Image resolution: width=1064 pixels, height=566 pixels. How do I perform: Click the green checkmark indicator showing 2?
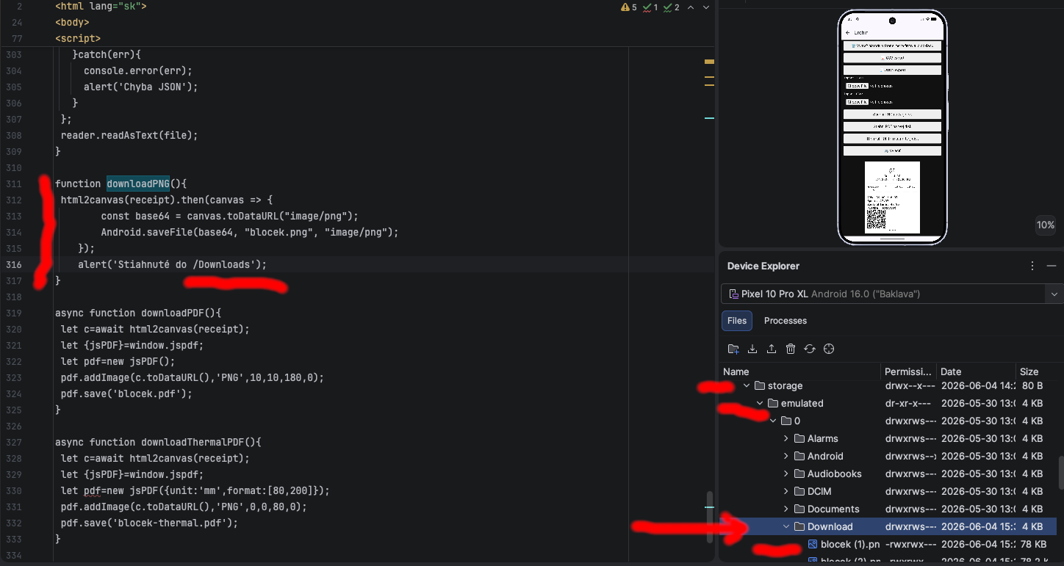point(672,7)
